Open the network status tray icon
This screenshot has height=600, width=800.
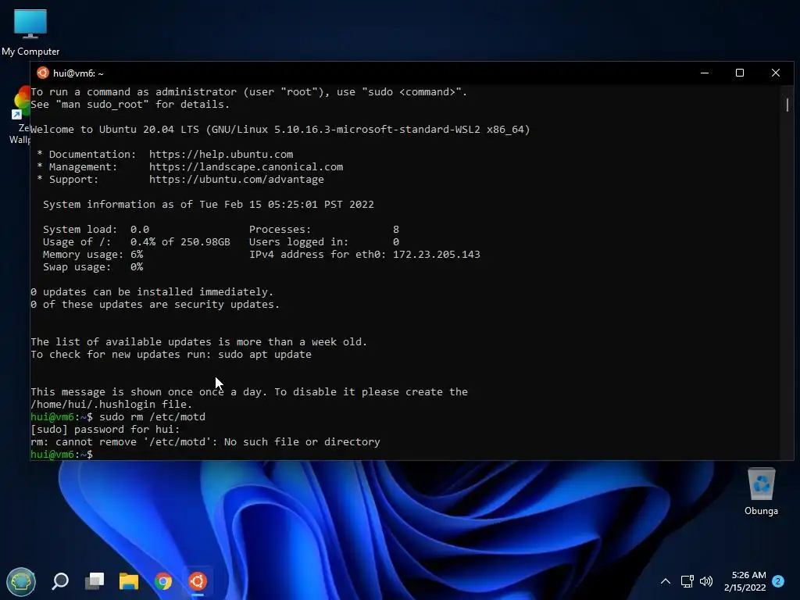(687, 581)
